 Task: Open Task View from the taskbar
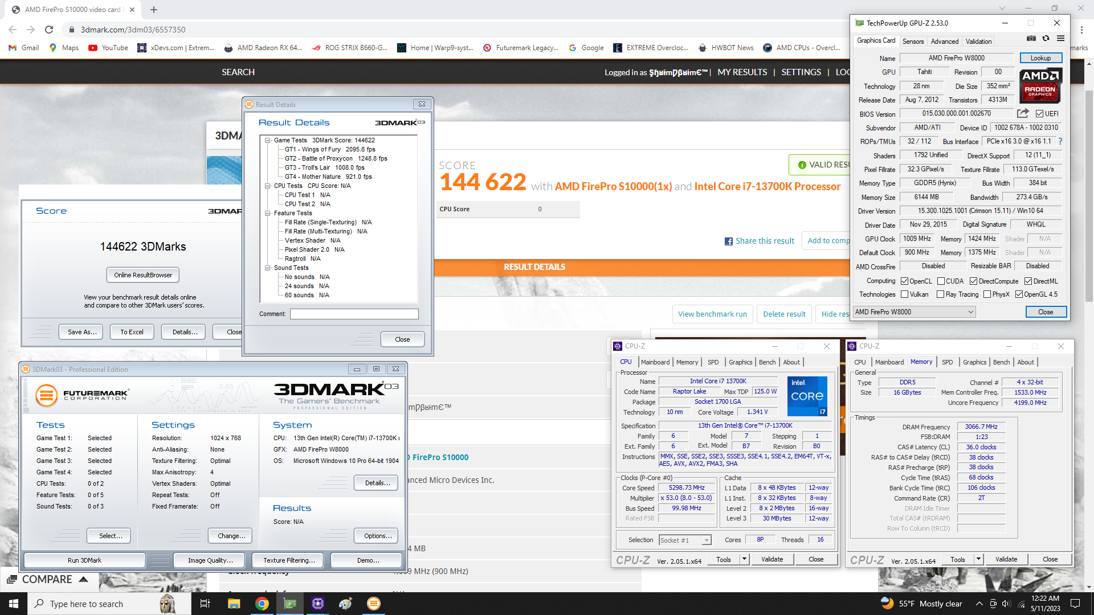[x=205, y=604]
